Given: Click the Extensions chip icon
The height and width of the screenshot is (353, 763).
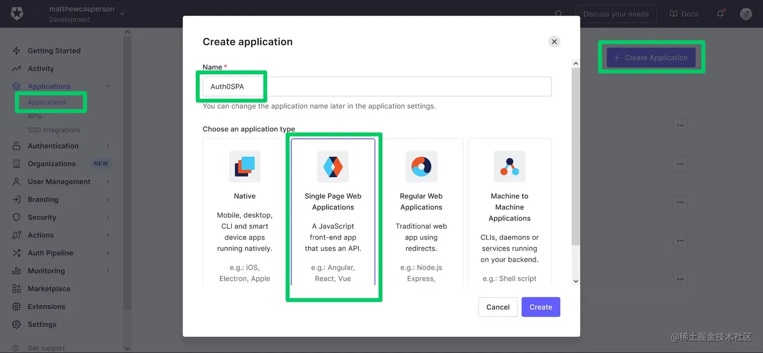Looking at the screenshot, I should pyautogui.click(x=17, y=307).
